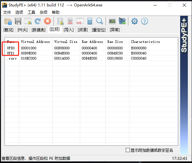Open file with the folder icon
The image size is (192, 163).
pyautogui.click(x=8, y=21)
